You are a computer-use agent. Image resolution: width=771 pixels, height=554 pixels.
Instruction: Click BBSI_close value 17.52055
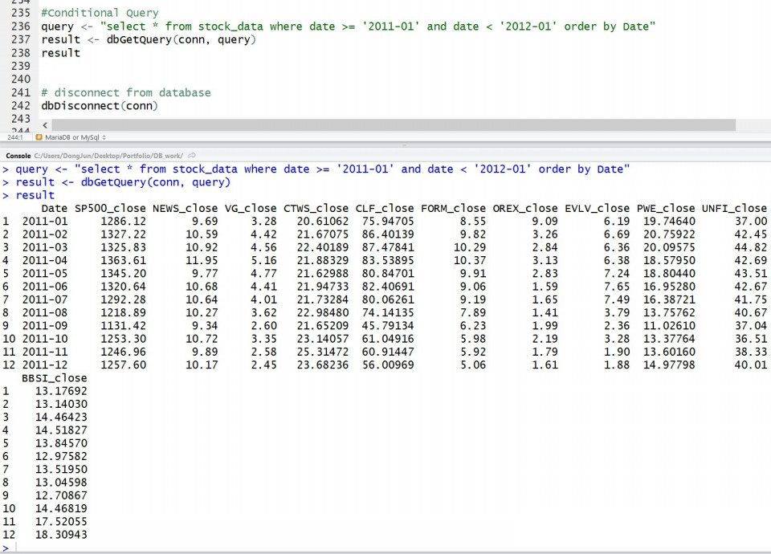click(x=61, y=522)
